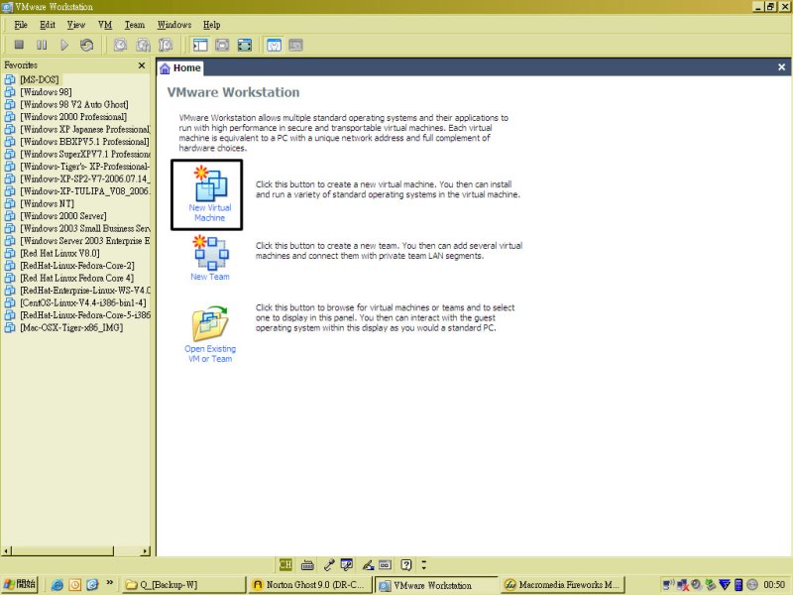Select [Windows 98] in Favorites

[46, 92]
